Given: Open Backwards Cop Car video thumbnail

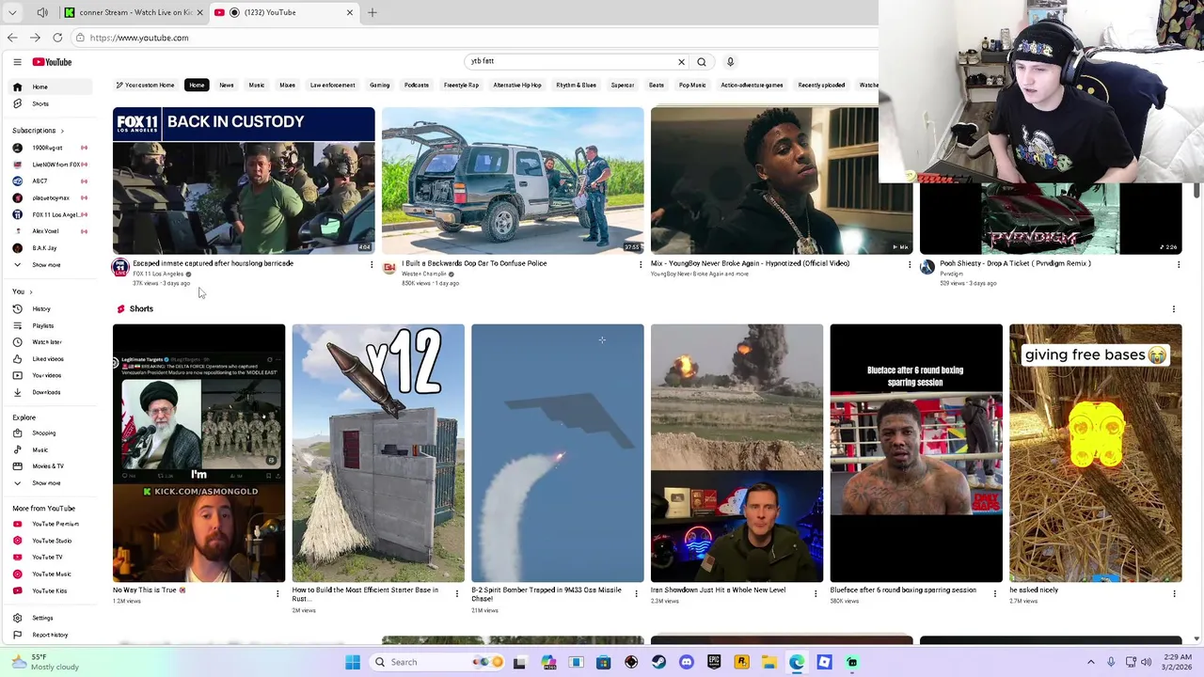Looking at the screenshot, I should coord(513,181).
